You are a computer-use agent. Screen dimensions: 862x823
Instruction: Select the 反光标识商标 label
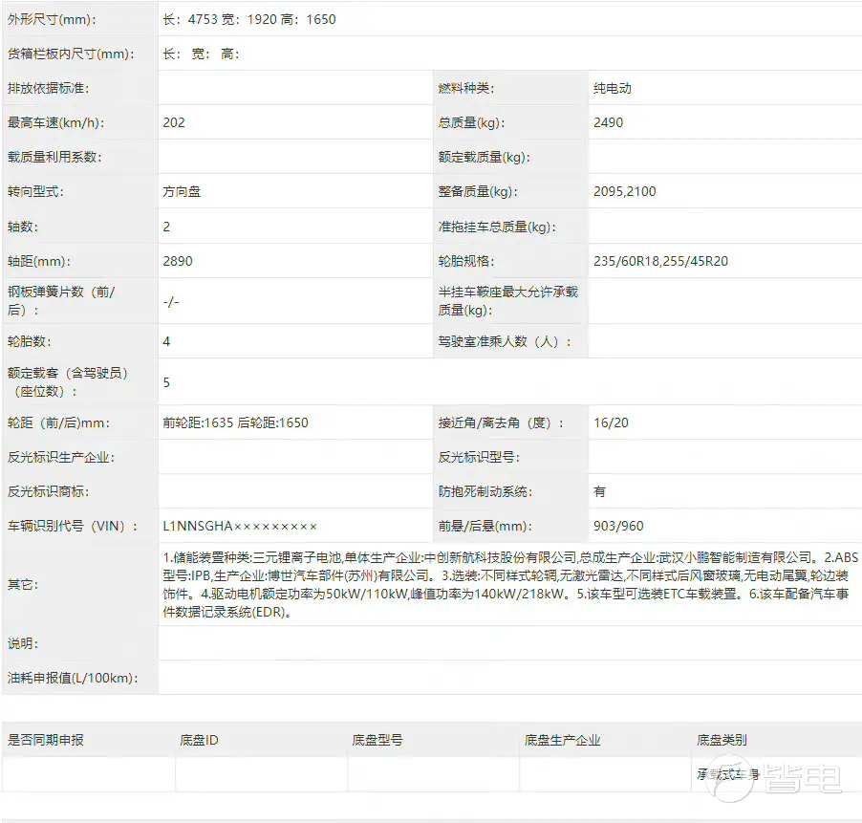pos(48,491)
